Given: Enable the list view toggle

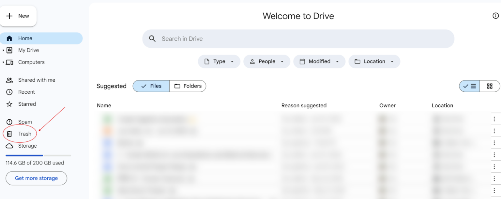Looking at the screenshot, I should tap(470, 86).
